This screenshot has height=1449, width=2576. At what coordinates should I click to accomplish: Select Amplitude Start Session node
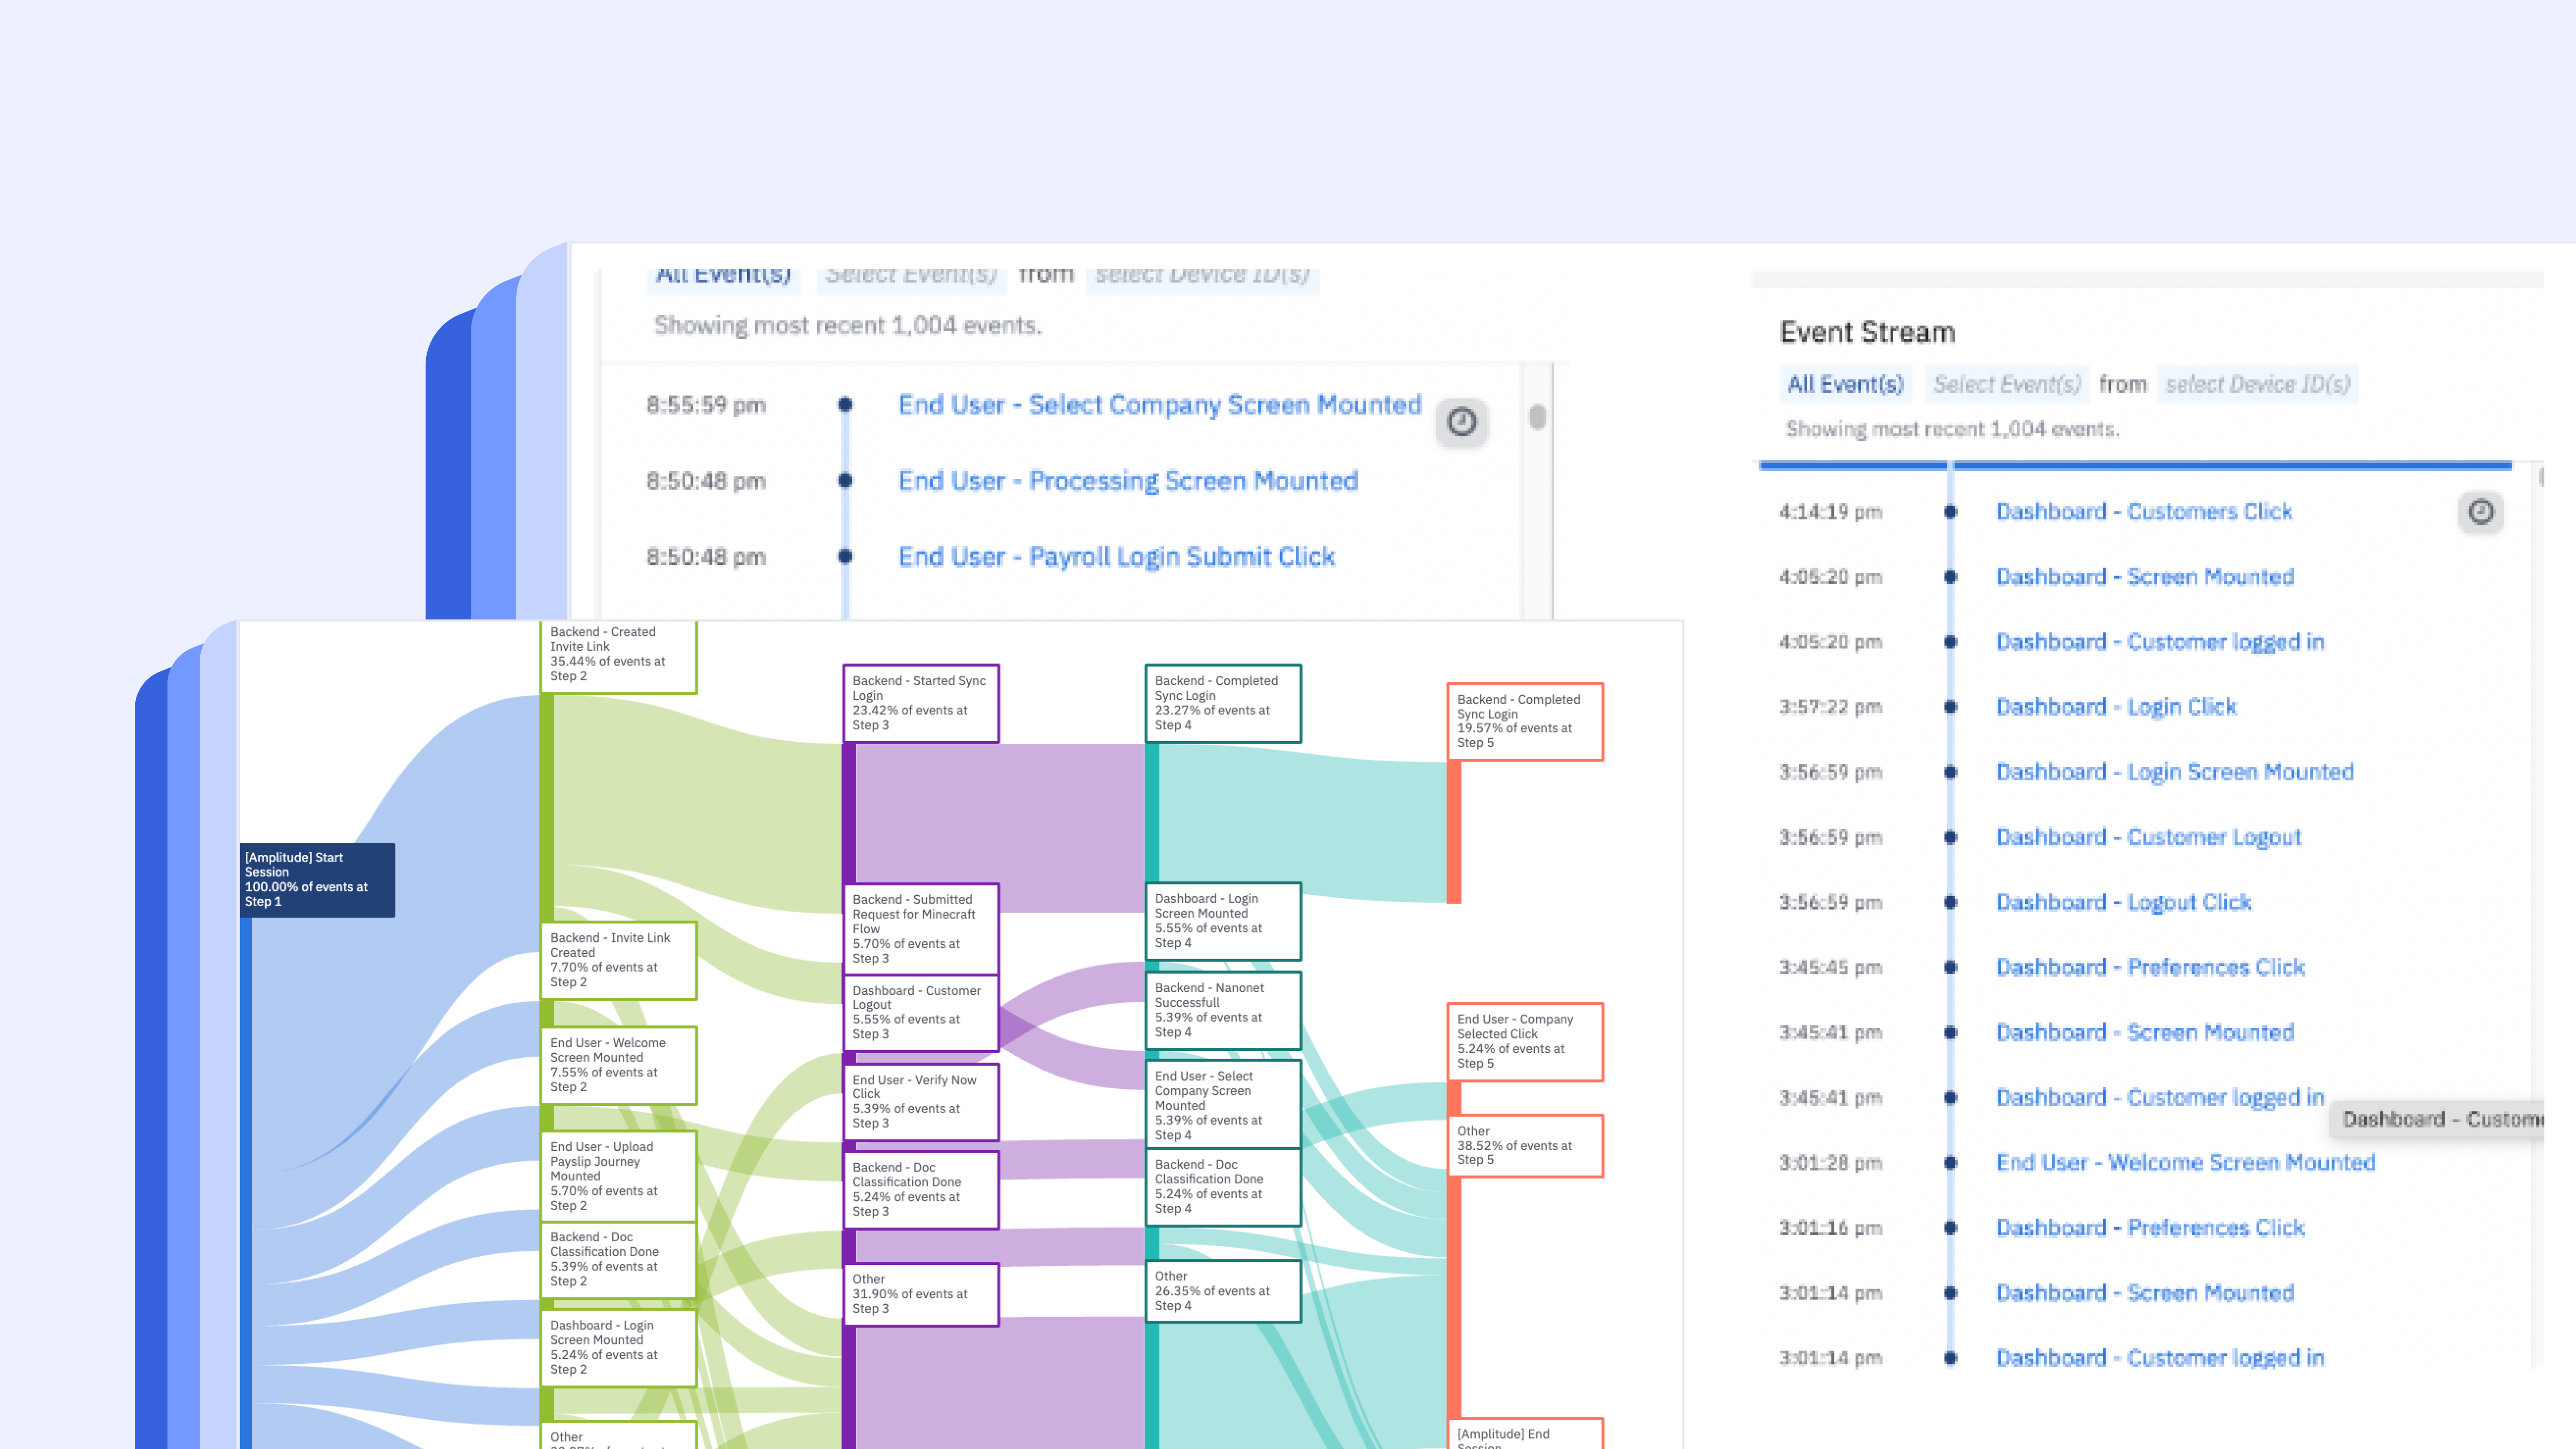point(317,879)
